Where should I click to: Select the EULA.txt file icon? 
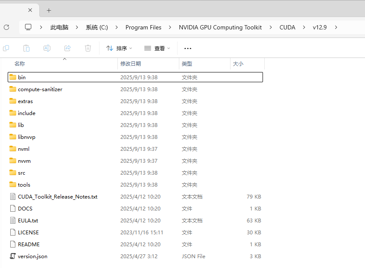(x=13, y=220)
